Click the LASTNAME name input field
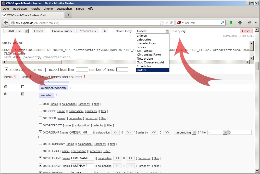Screen dimensions: 260x174 tap(82, 166)
